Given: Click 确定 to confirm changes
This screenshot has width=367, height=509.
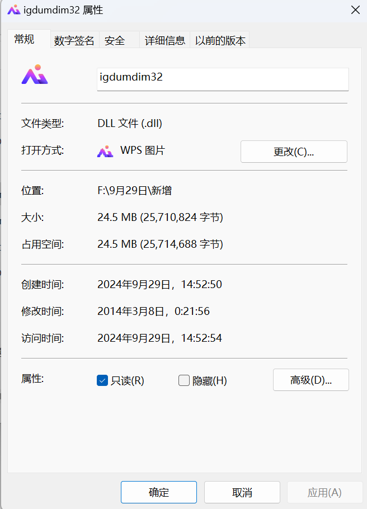Looking at the screenshot, I should (x=158, y=492).
